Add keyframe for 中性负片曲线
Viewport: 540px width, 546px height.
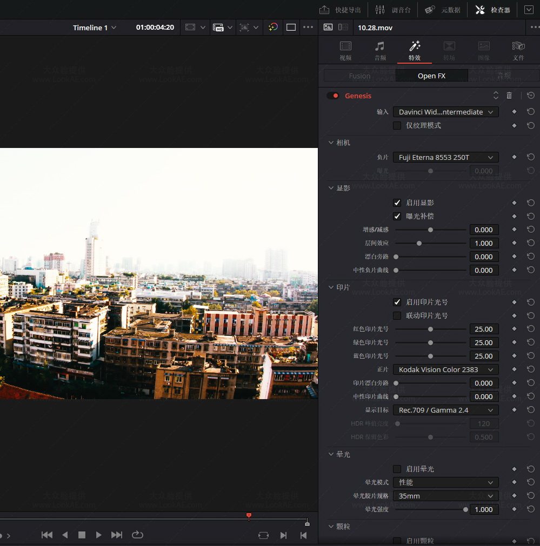[514, 270]
